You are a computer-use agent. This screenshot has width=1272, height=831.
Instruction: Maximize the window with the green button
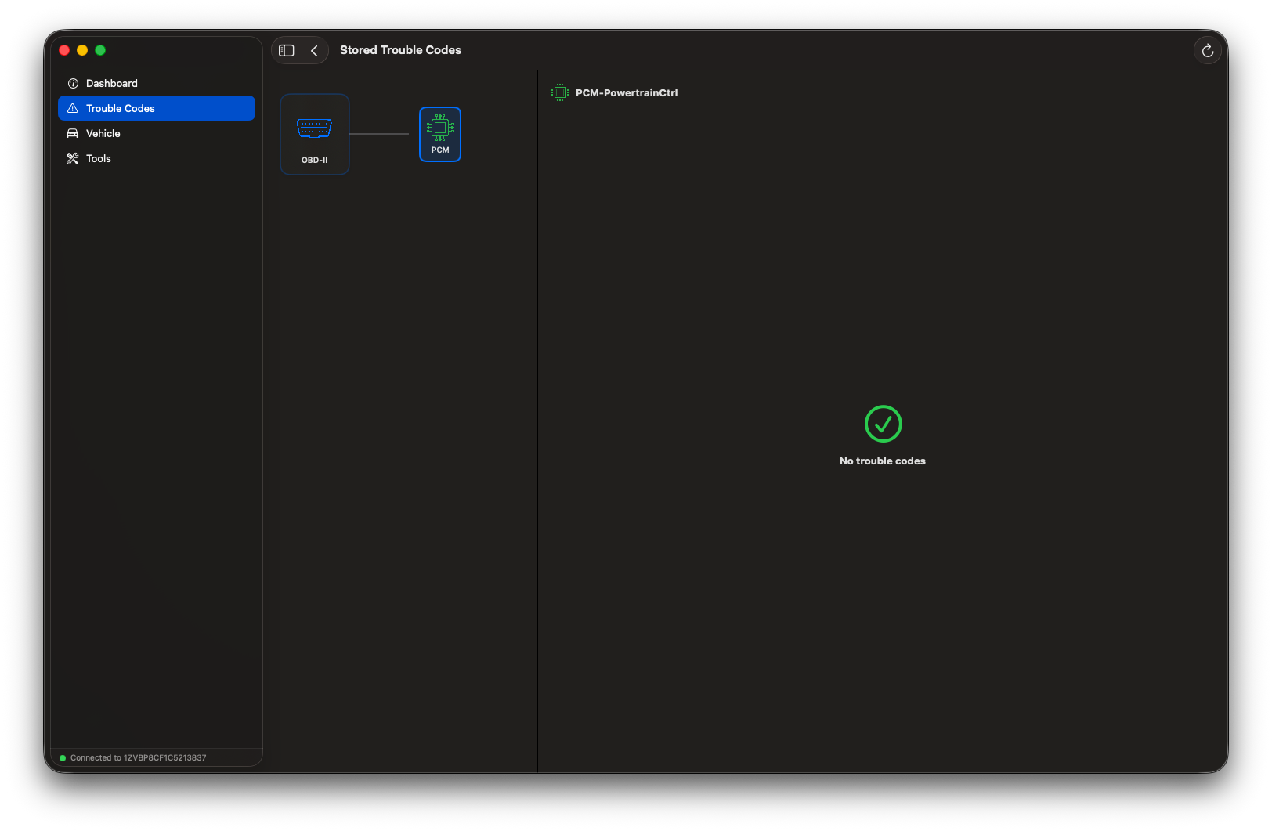click(100, 50)
